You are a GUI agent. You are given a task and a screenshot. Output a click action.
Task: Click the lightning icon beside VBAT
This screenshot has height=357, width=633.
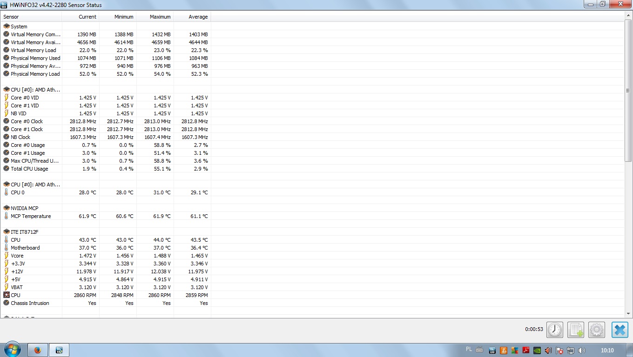click(x=7, y=287)
